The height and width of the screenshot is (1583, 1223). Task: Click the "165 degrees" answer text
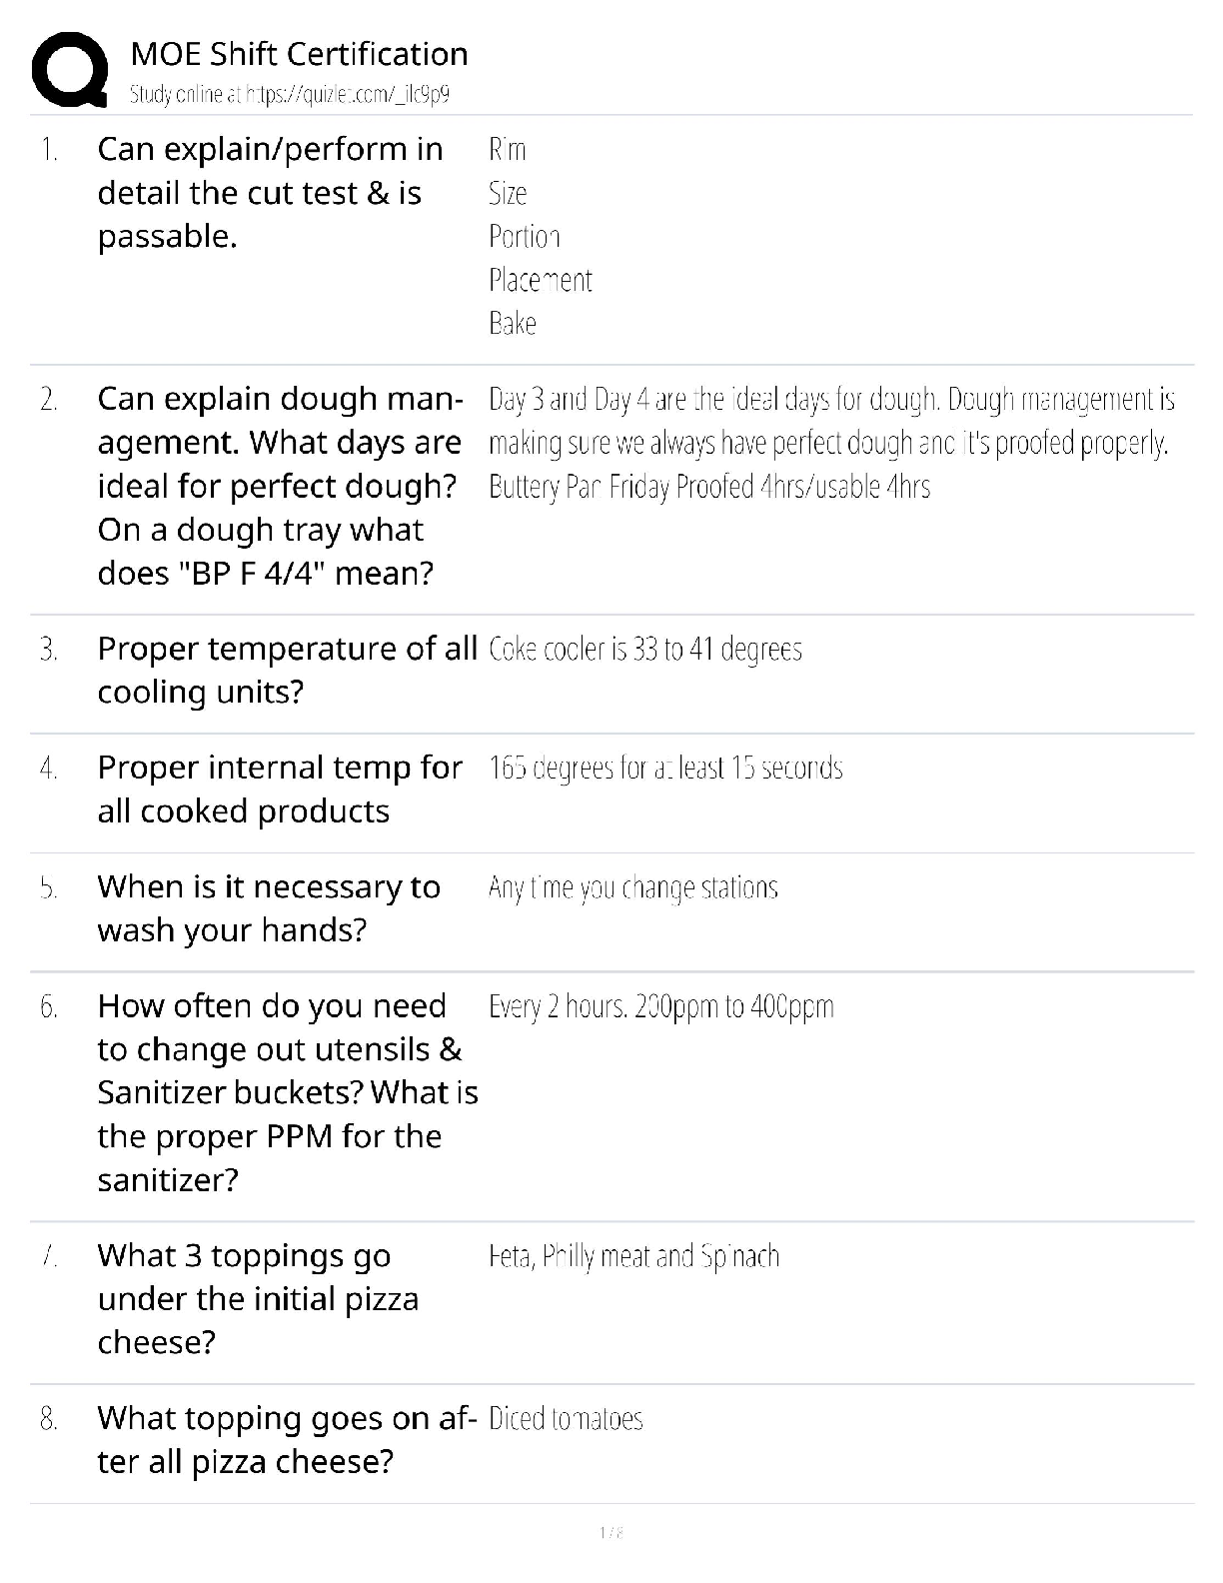tap(665, 769)
